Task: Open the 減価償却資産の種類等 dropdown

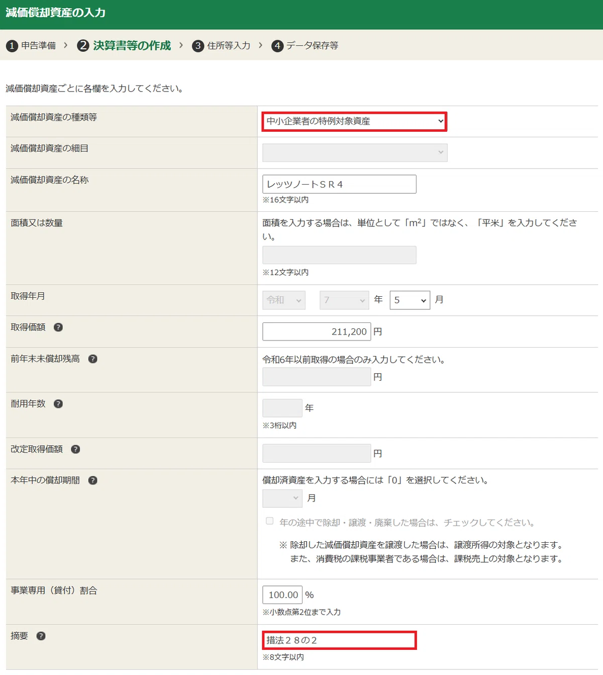Action: [354, 121]
